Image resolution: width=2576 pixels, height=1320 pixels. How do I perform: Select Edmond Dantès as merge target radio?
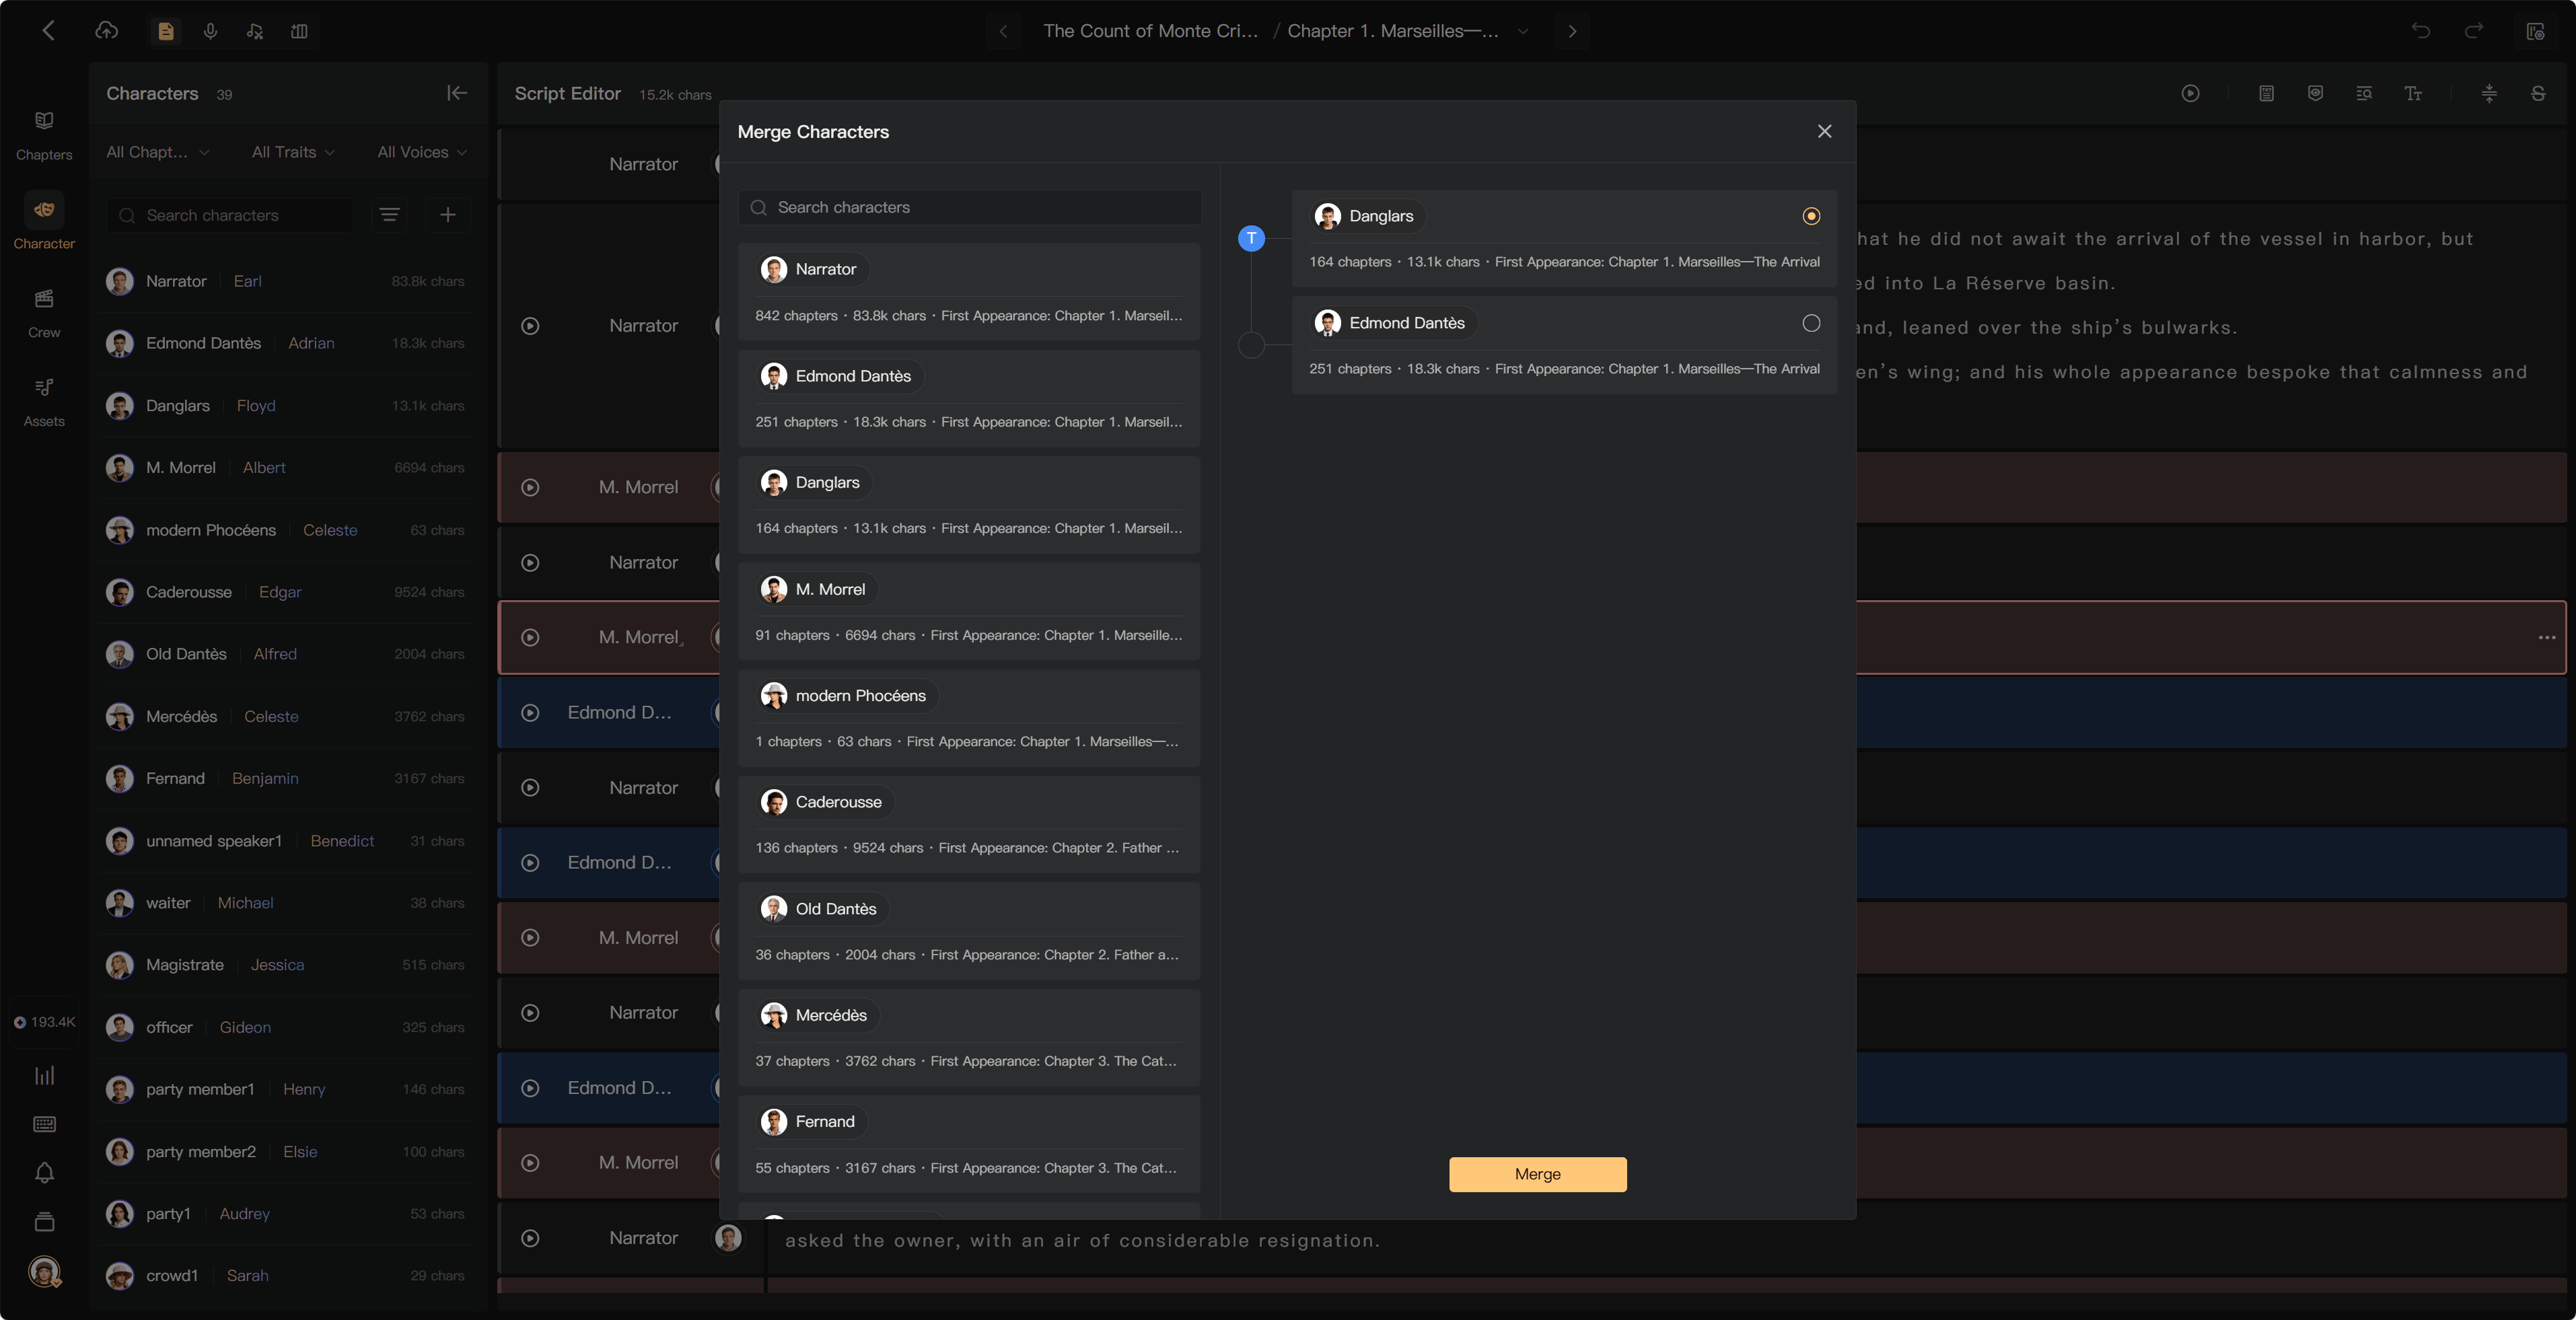click(1811, 323)
